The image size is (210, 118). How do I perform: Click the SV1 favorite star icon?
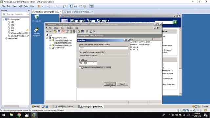pos(27,30)
